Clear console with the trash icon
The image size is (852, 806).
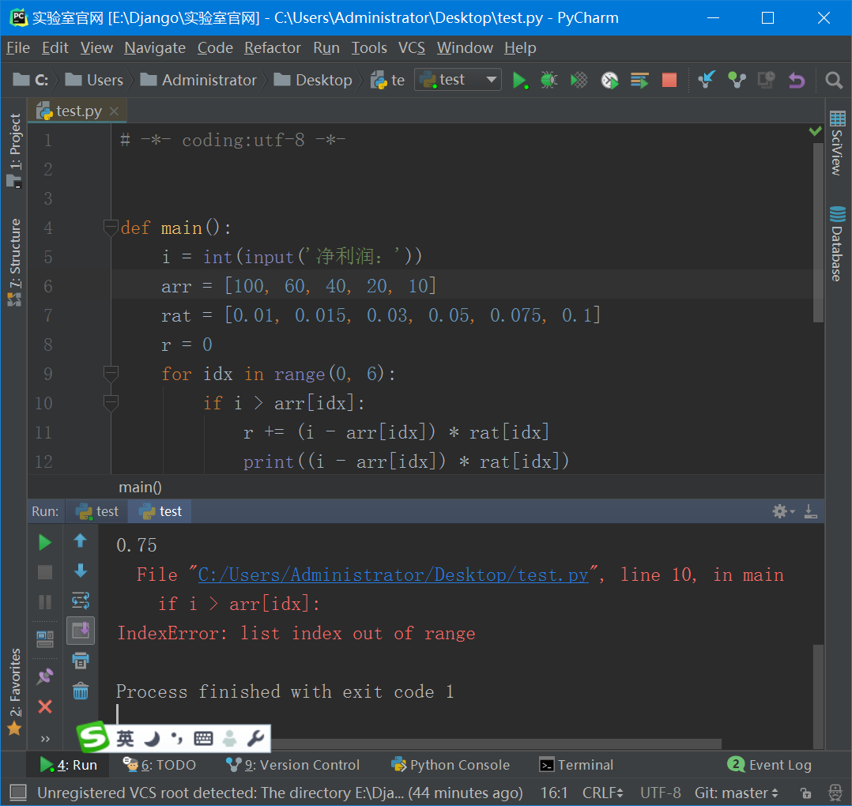click(x=81, y=691)
